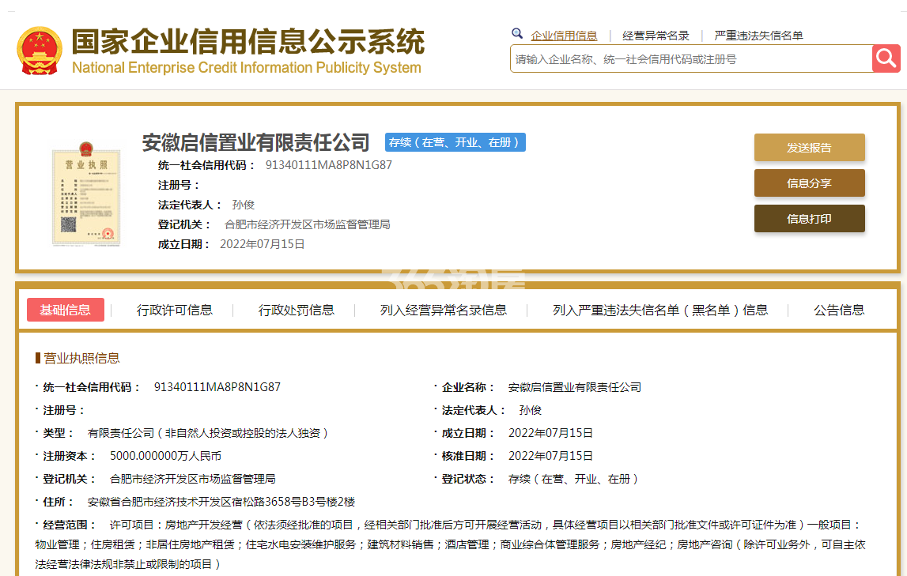Click small magnifier icon beside 企业信用信息
Image resolution: width=907 pixels, height=576 pixels.
(517, 33)
